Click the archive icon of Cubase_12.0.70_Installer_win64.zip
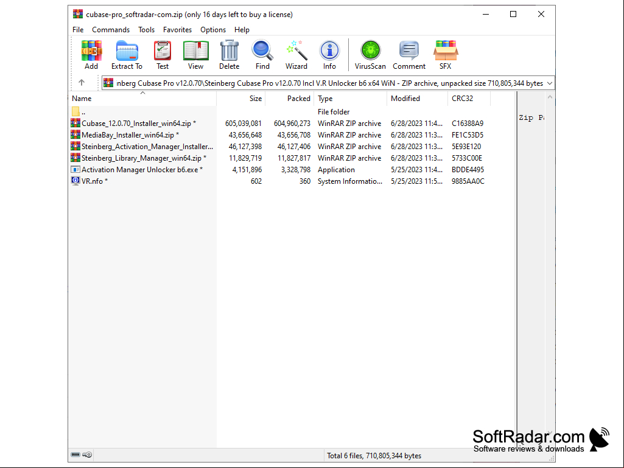 coord(75,123)
